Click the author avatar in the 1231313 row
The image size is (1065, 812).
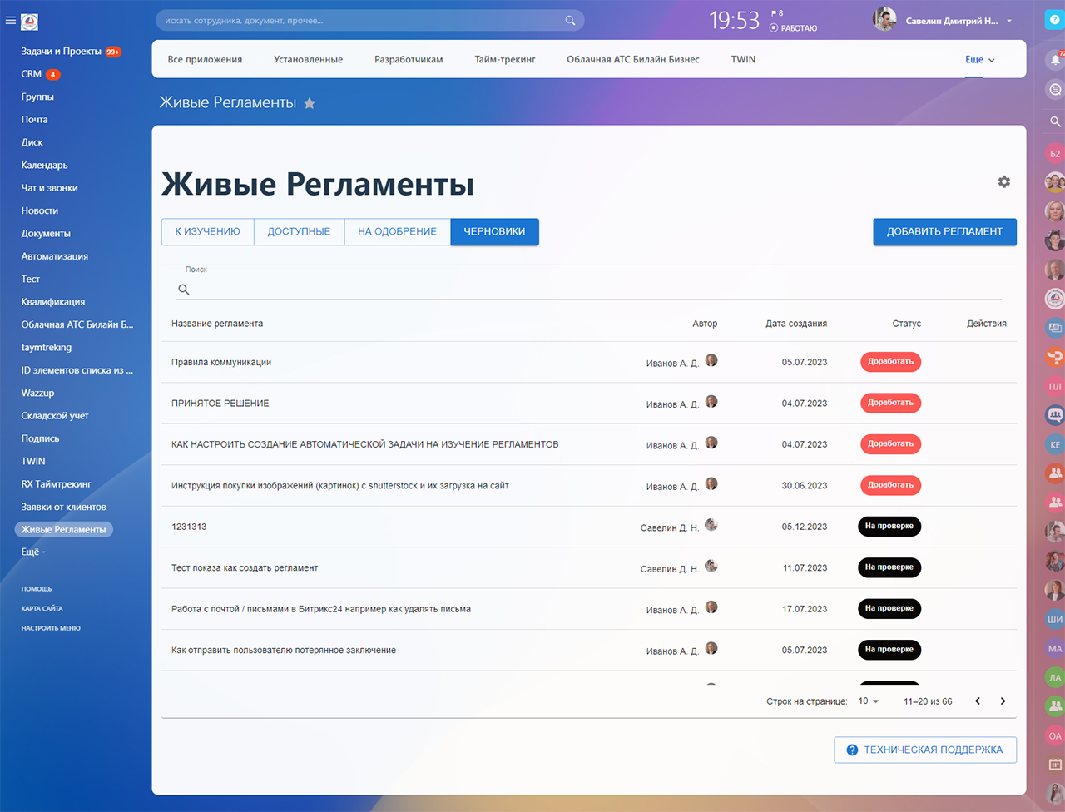711,525
